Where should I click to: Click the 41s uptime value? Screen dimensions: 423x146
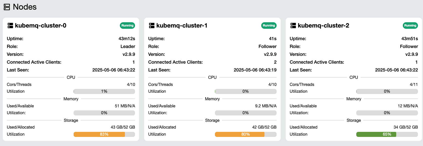click(273, 39)
